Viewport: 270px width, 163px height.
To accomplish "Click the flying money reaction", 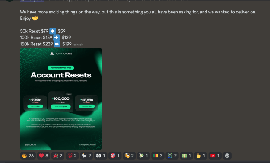I will pyautogui.click(x=143, y=156).
